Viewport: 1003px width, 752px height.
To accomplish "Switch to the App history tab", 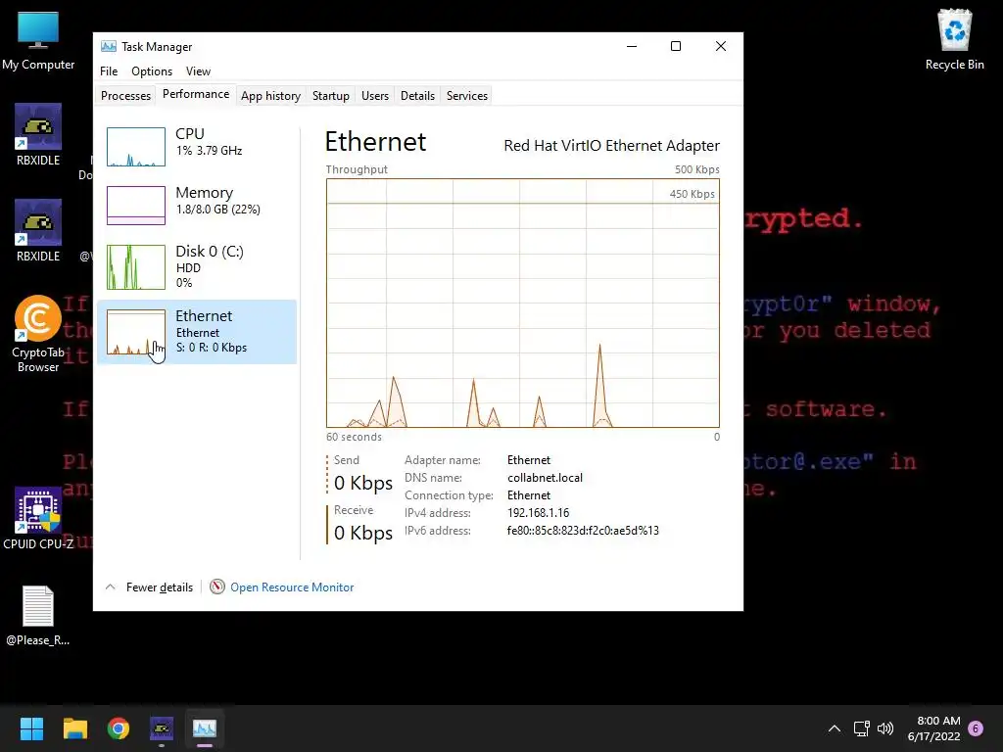I will tap(270, 95).
